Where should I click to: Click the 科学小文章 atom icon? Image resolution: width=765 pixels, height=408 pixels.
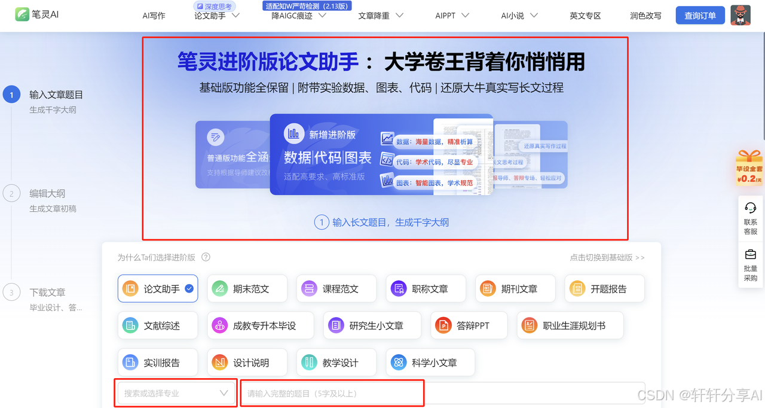click(x=399, y=363)
